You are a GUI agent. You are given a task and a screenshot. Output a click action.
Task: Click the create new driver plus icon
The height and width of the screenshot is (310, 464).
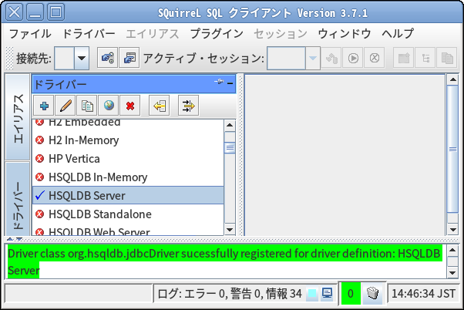44,106
